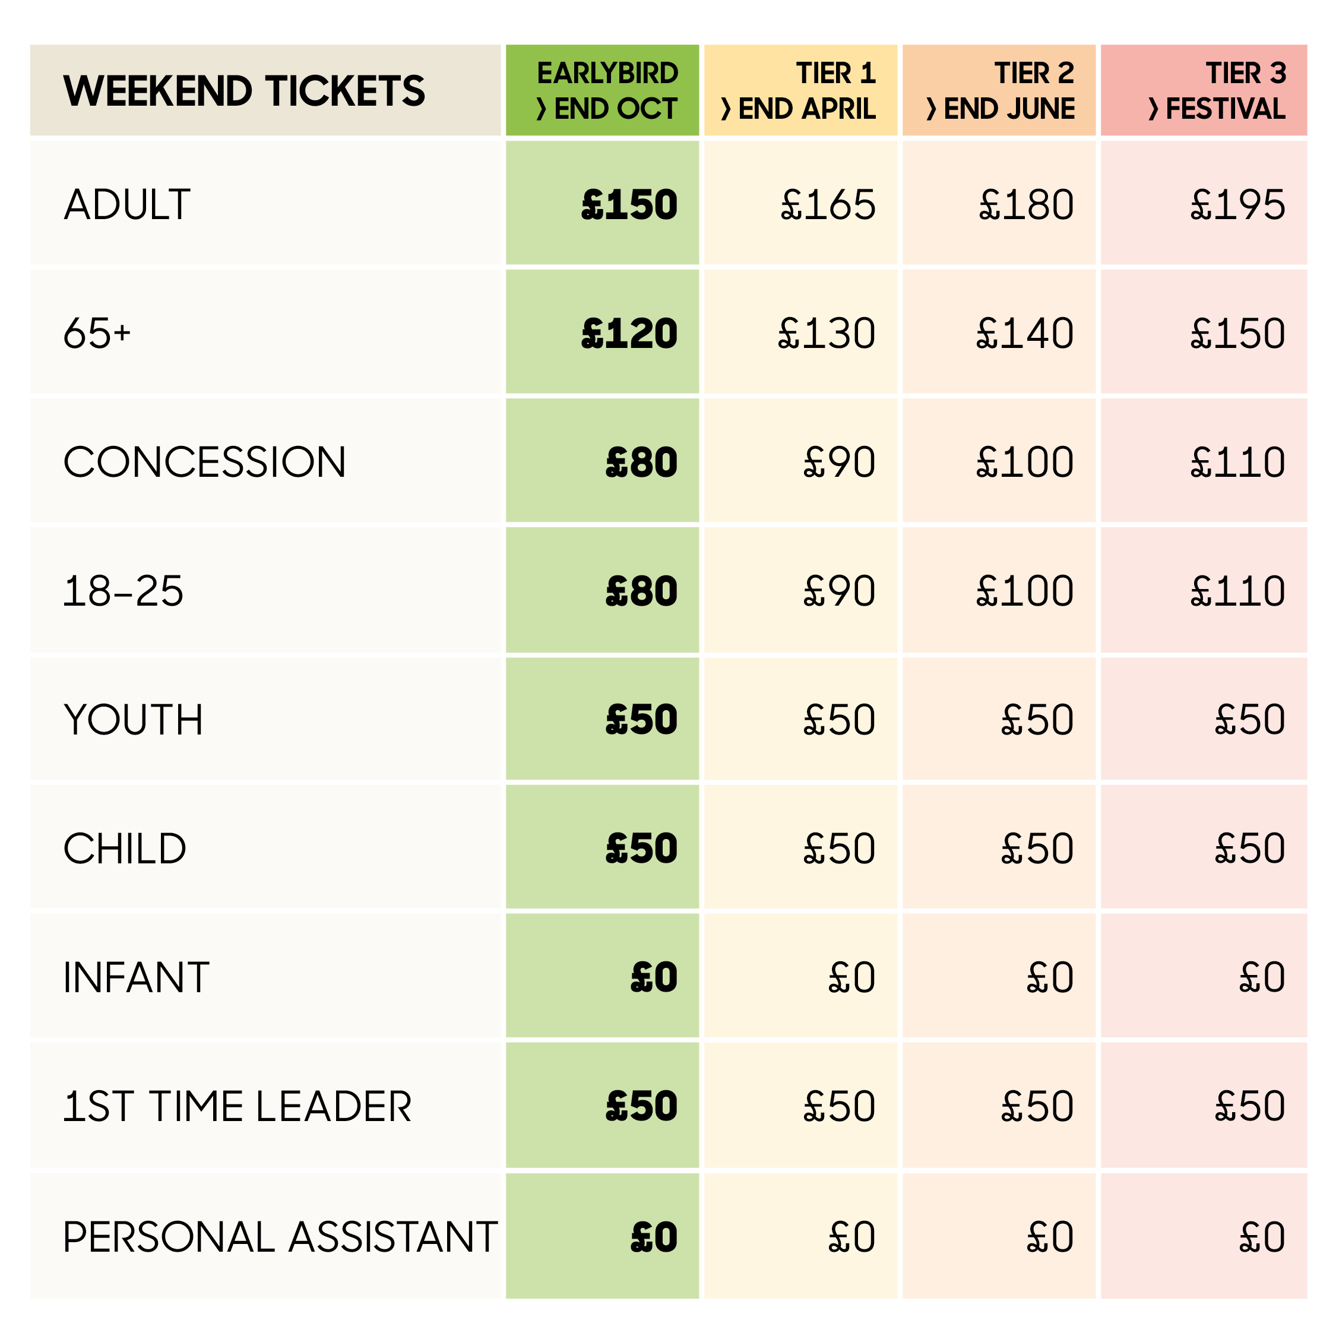1336x1336 pixels.
Task: Click the Concession Tier 2 £100 price
Action: point(1025,462)
